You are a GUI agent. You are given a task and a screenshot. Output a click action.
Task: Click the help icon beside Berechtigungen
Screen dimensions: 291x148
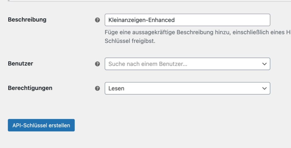click(97, 88)
